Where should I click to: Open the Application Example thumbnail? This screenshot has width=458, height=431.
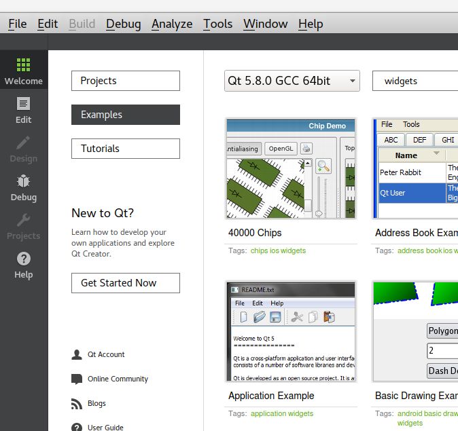click(x=291, y=332)
